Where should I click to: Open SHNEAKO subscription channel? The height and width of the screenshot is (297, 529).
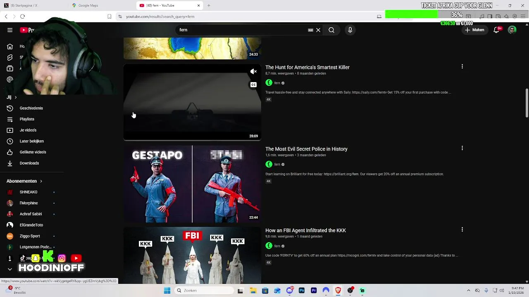[29, 192]
